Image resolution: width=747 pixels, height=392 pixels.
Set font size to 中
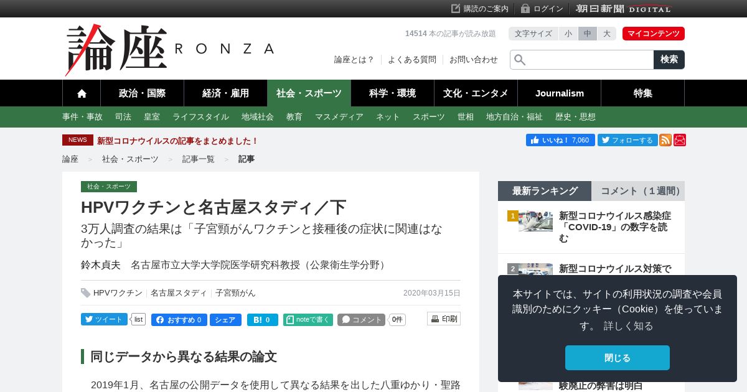[588, 34]
